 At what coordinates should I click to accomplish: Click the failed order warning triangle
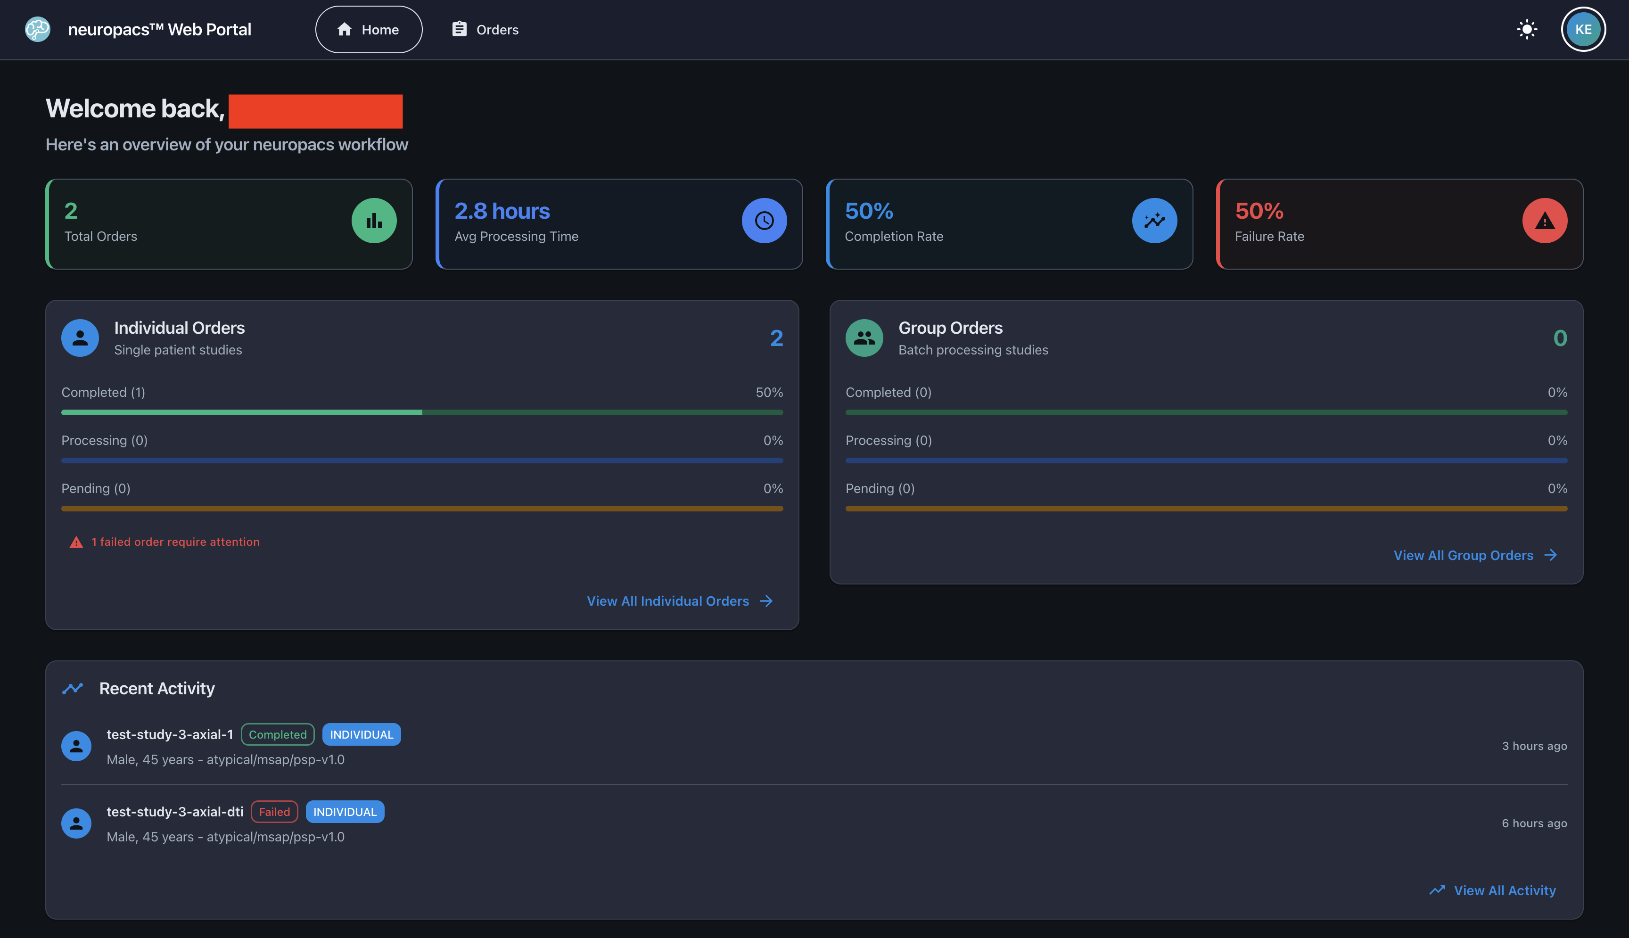click(x=76, y=542)
